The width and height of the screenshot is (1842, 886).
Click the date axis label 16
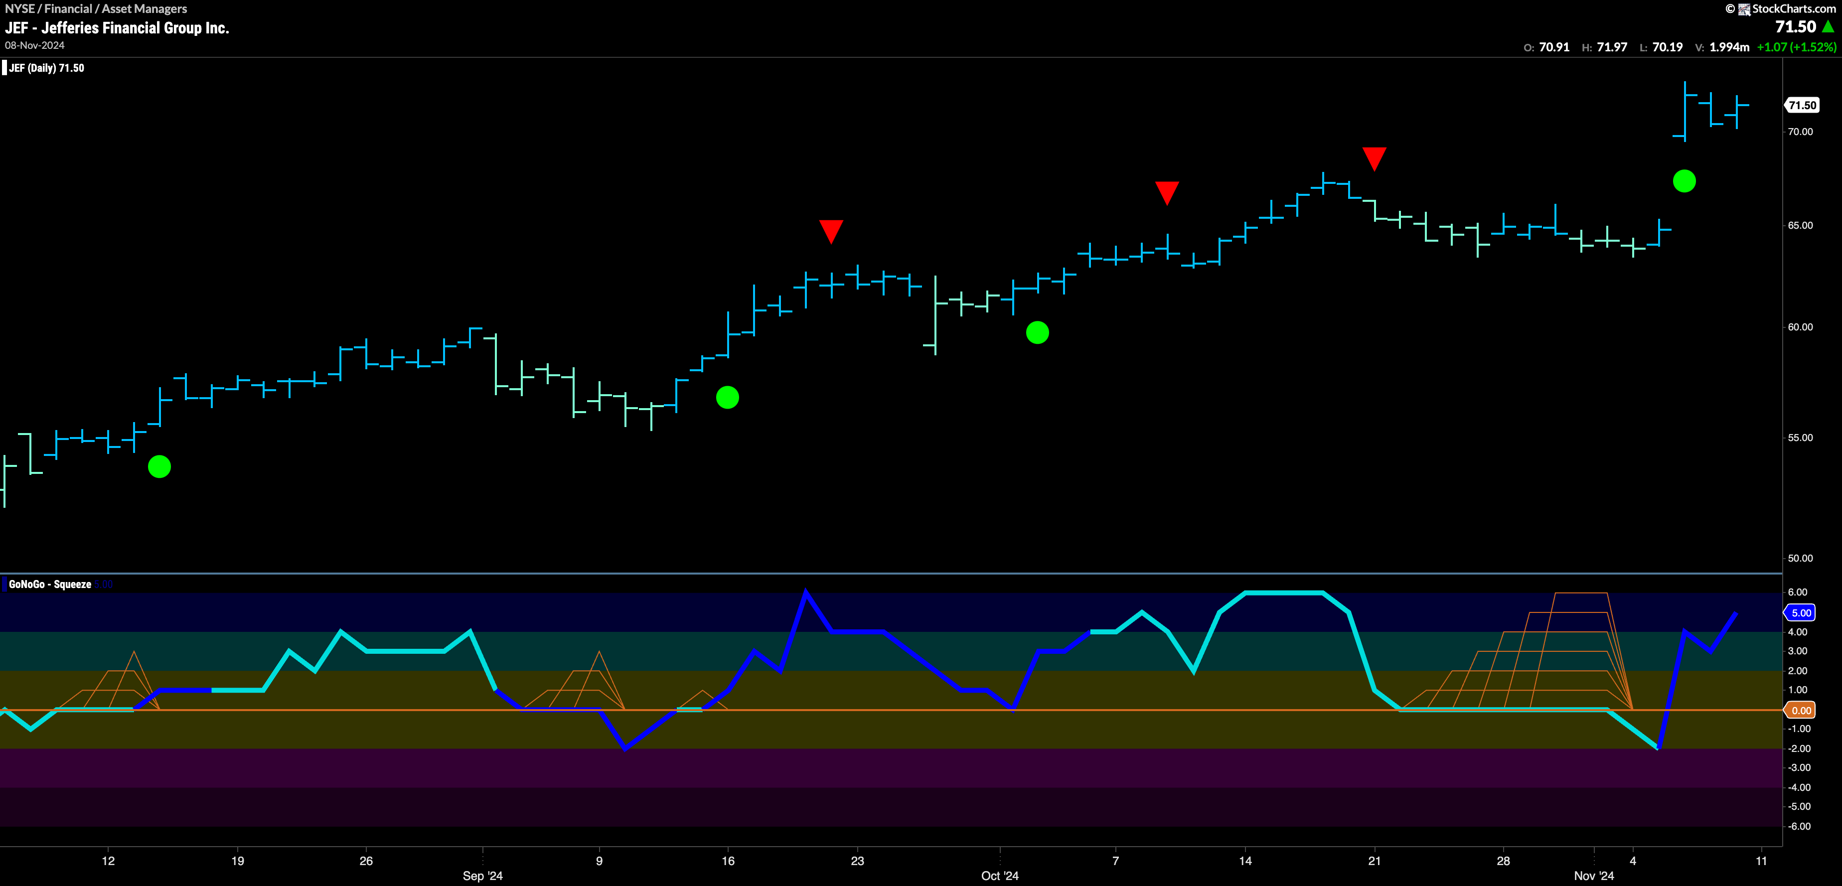[728, 861]
